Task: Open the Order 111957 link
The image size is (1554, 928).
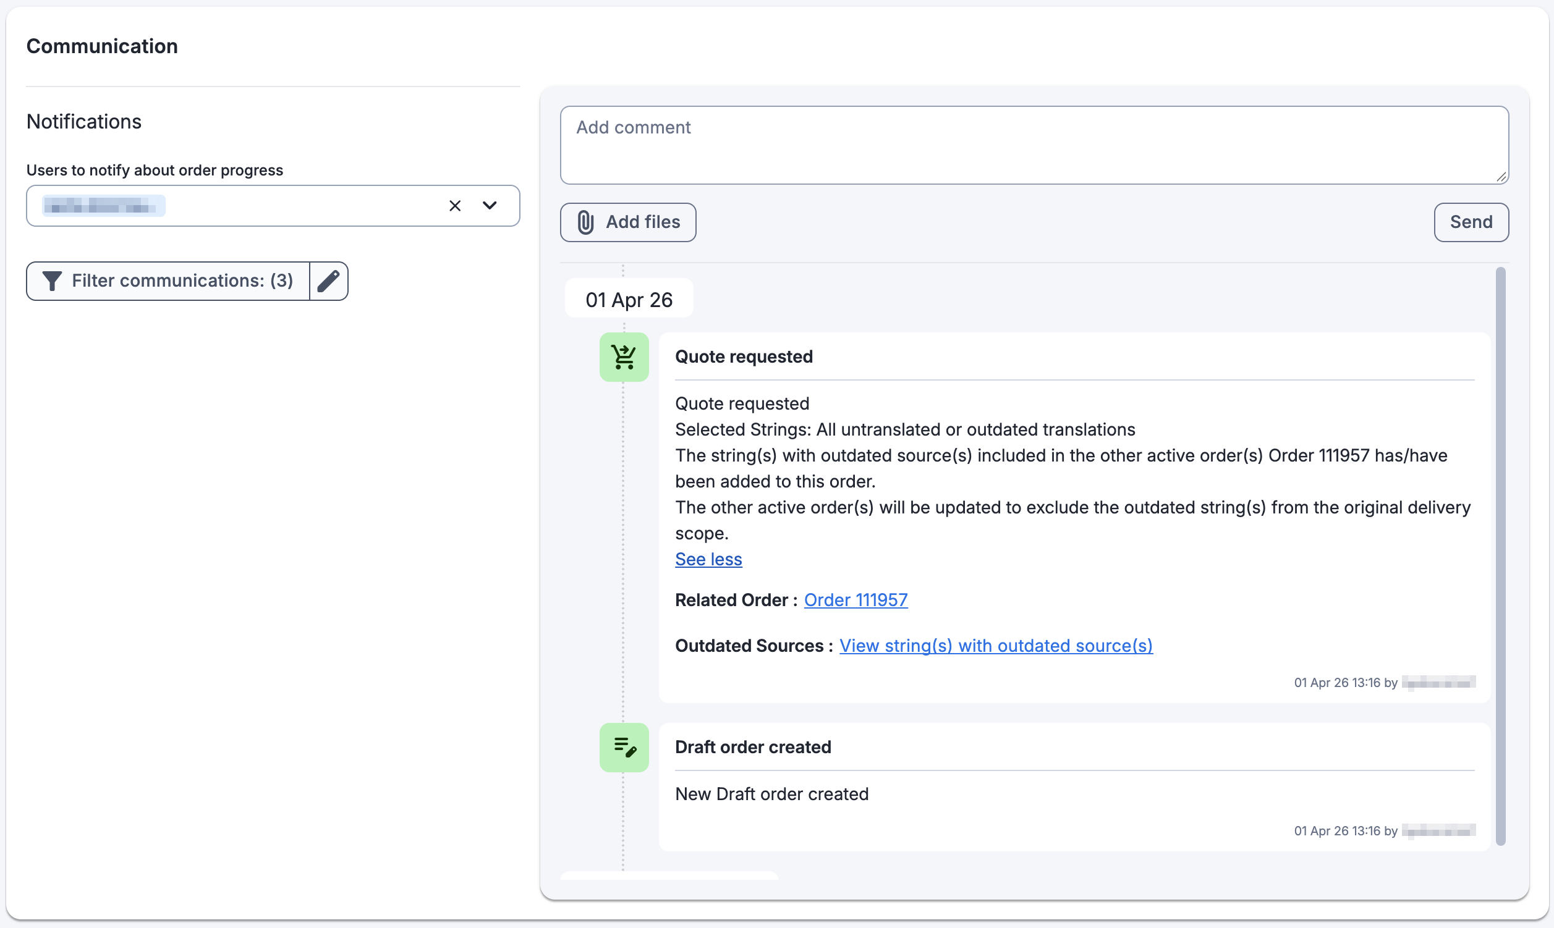Action: pyautogui.click(x=856, y=600)
